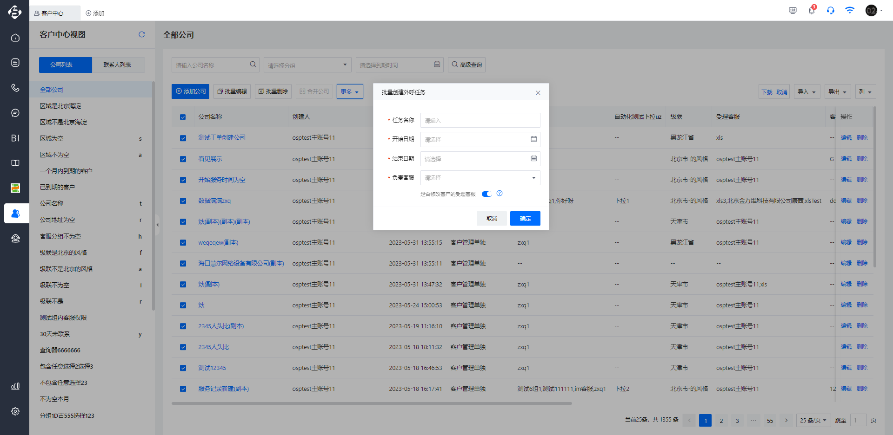Screen dimensions: 893x435
Task: Uncheck the row checkbox for 数据满满zxq
Action: 182,201
